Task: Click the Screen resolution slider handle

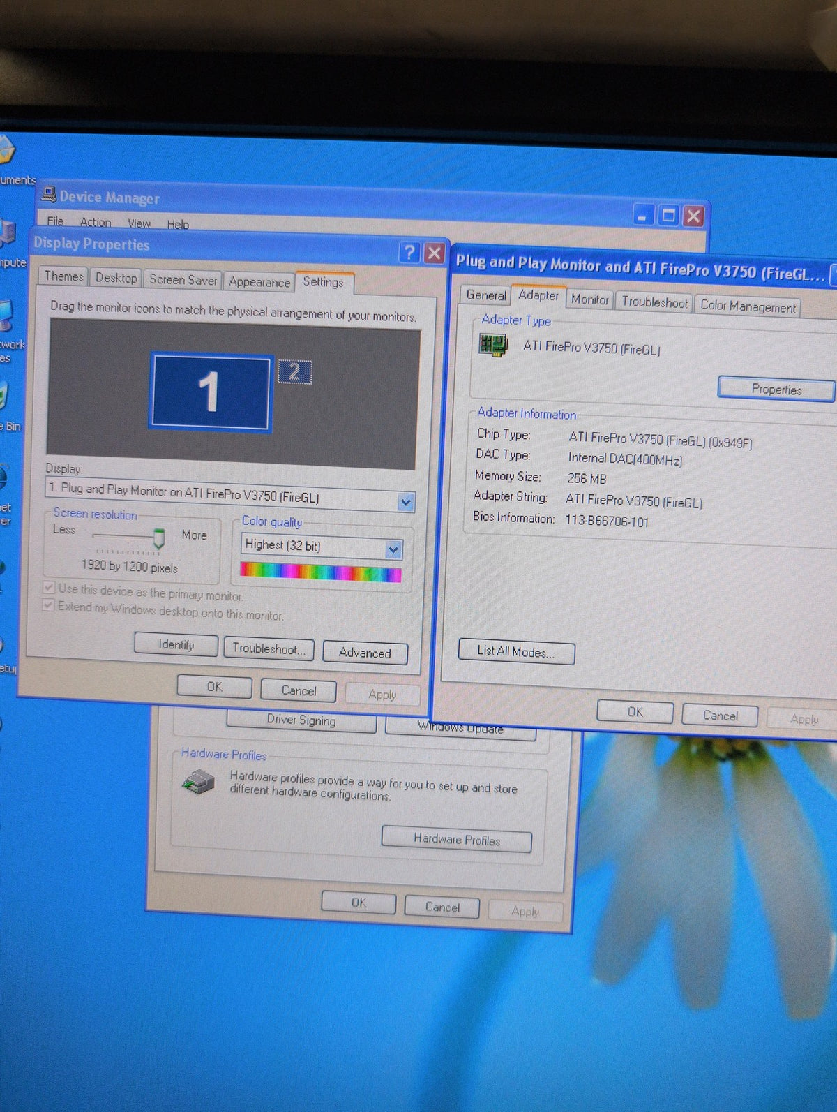Action: click(x=158, y=538)
